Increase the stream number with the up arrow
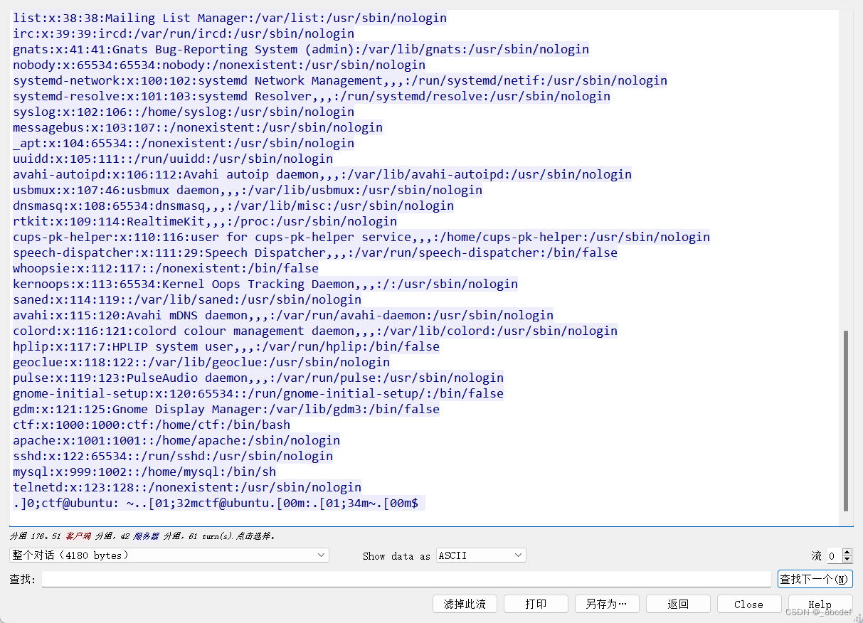This screenshot has height=623, width=863. click(x=847, y=552)
